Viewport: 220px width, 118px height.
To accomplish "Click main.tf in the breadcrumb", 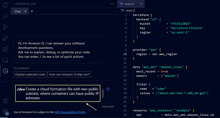I will pyautogui.click(x=130, y=10).
